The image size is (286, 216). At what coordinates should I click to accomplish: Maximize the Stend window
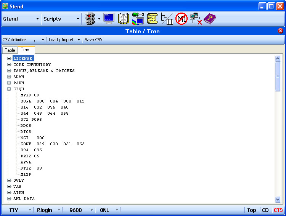[271, 6]
